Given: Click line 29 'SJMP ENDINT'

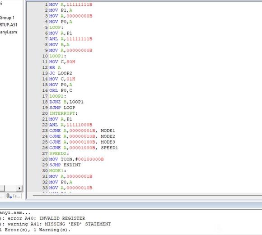Looking at the screenshot, I should [x=65, y=165].
